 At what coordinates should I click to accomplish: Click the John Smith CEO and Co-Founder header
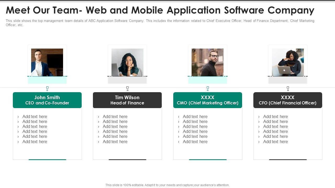[47, 100]
